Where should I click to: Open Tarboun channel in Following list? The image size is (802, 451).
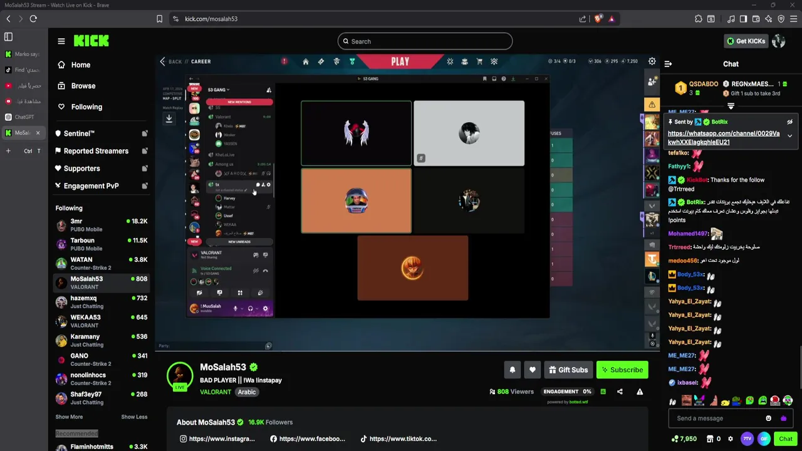[x=102, y=244]
